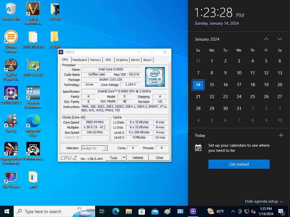Select the TGA Viewer desktop icon
The width and height of the screenshot is (290, 217).
click(11, 180)
